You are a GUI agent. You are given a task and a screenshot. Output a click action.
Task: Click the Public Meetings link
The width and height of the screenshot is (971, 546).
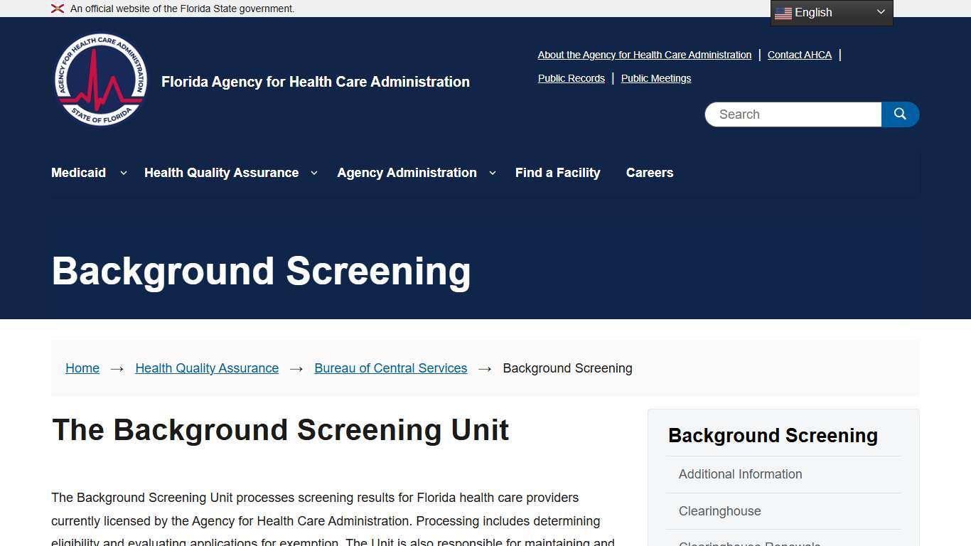click(x=655, y=78)
